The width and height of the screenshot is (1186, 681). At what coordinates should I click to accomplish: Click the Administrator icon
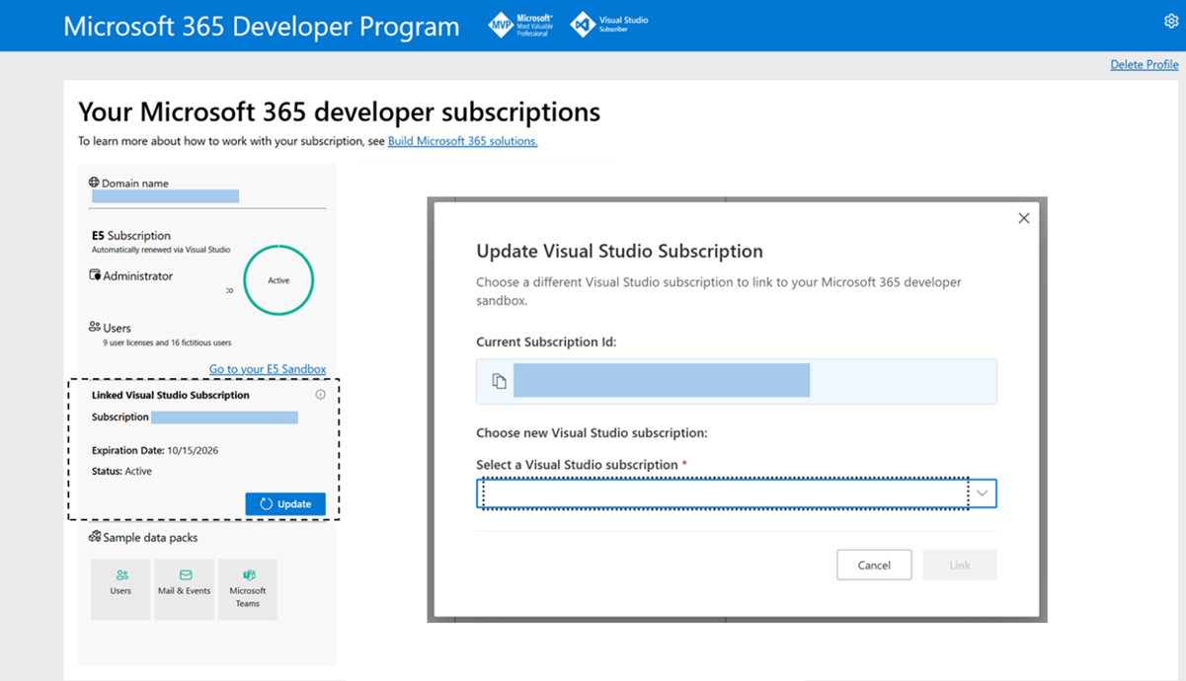point(95,275)
